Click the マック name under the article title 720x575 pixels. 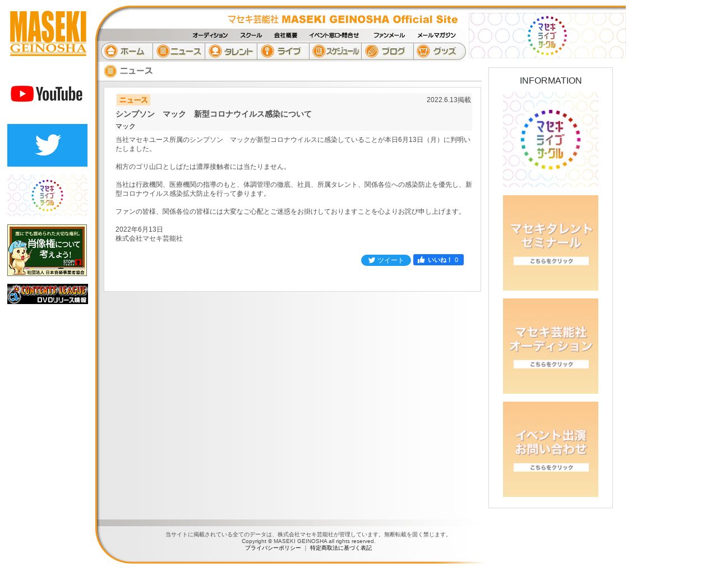click(126, 126)
